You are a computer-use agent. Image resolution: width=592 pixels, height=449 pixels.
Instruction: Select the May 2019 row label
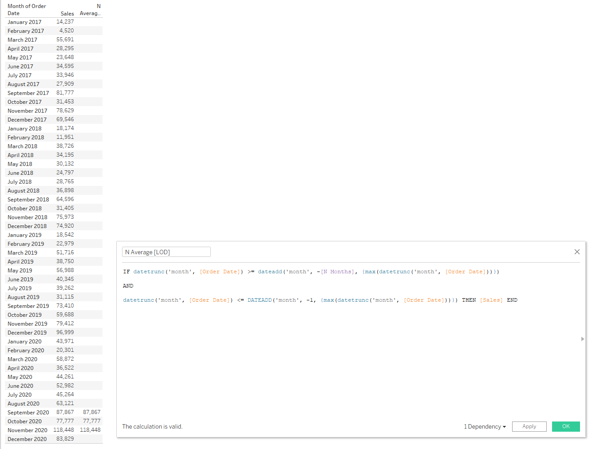point(20,271)
